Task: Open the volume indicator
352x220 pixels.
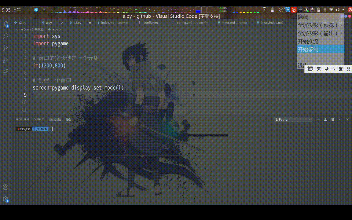Action: (337, 10)
